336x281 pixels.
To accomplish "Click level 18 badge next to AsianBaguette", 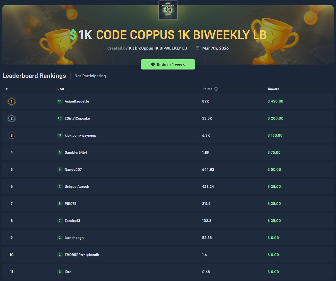I will click(60, 101).
